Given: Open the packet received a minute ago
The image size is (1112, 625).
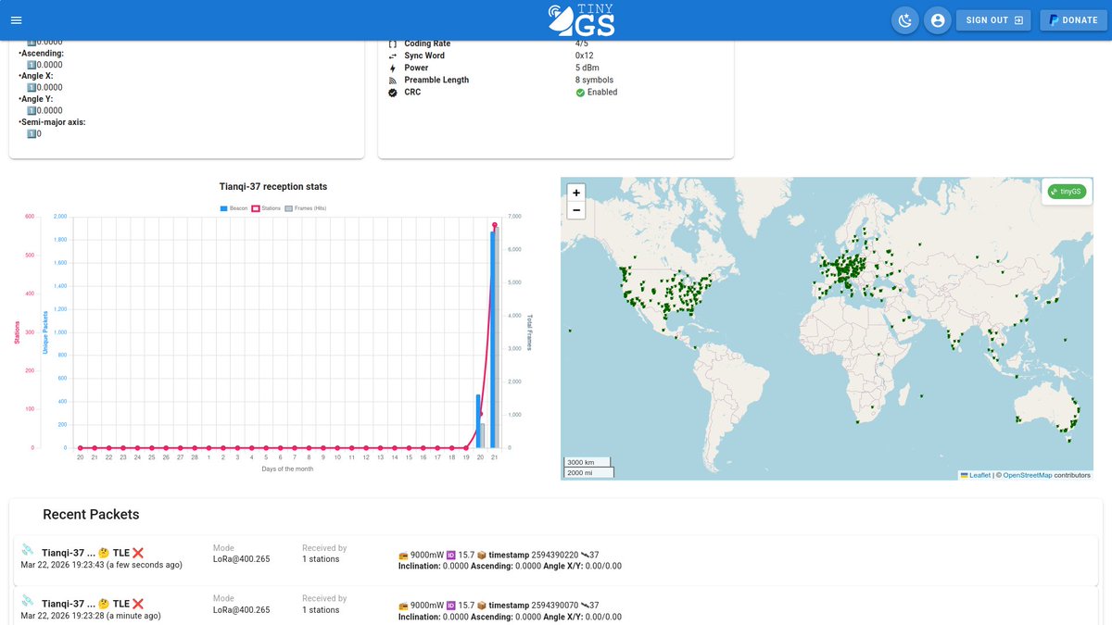Looking at the screenshot, I should pos(556,606).
